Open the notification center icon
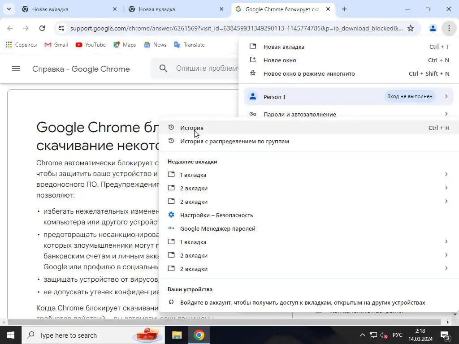The height and width of the screenshot is (344, 459). [x=445, y=335]
